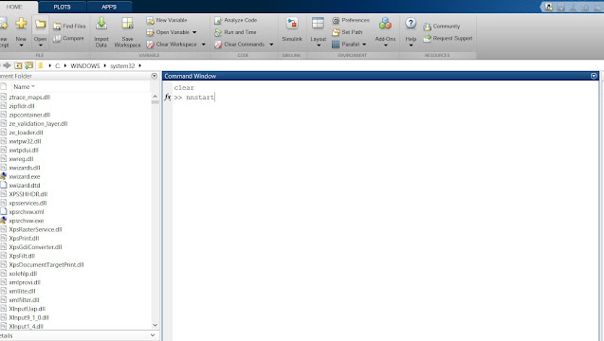Click the system32 path segment
The height and width of the screenshot is (341, 604).
(x=122, y=65)
